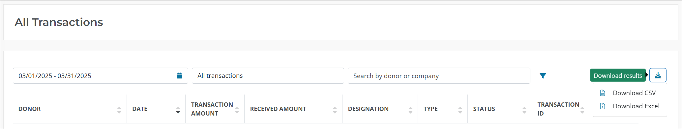Sort by Type column arrows
This screenshot has height=129, width=682.
460,110
